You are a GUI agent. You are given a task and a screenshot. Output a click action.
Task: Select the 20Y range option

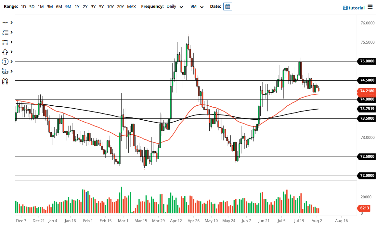tap(120, 7)
